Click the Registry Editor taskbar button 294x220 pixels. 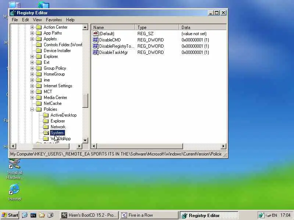pyautogui.click(x=209, y=215)
